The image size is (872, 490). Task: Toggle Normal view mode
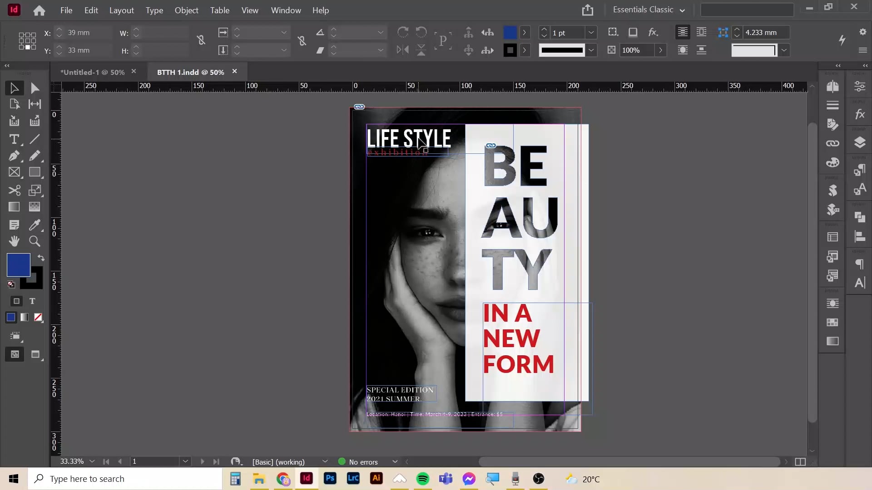(x=15, y=354)
